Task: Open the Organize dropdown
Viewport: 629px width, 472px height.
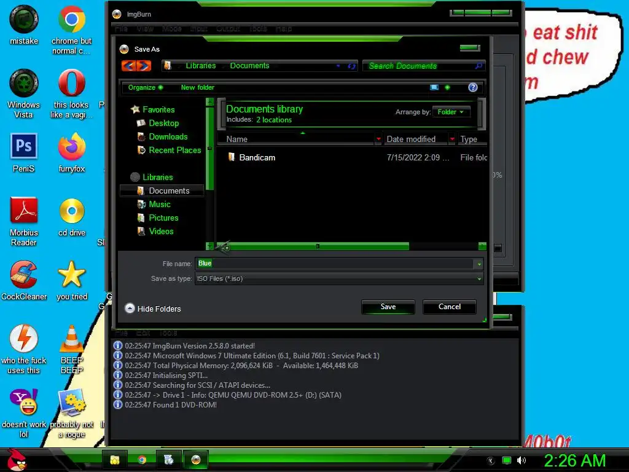Action: (x=145, y=87)
